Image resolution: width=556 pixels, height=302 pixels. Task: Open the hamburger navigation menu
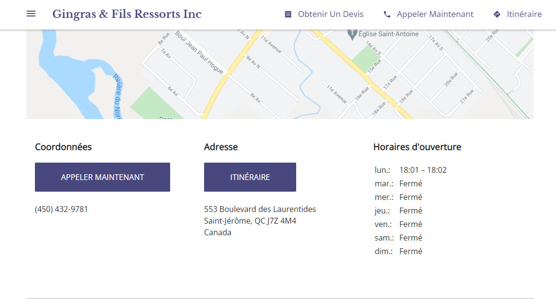click(31, 14)
